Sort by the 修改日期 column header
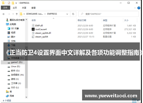The width and height of the screenshot is (143, 103). 82,20
